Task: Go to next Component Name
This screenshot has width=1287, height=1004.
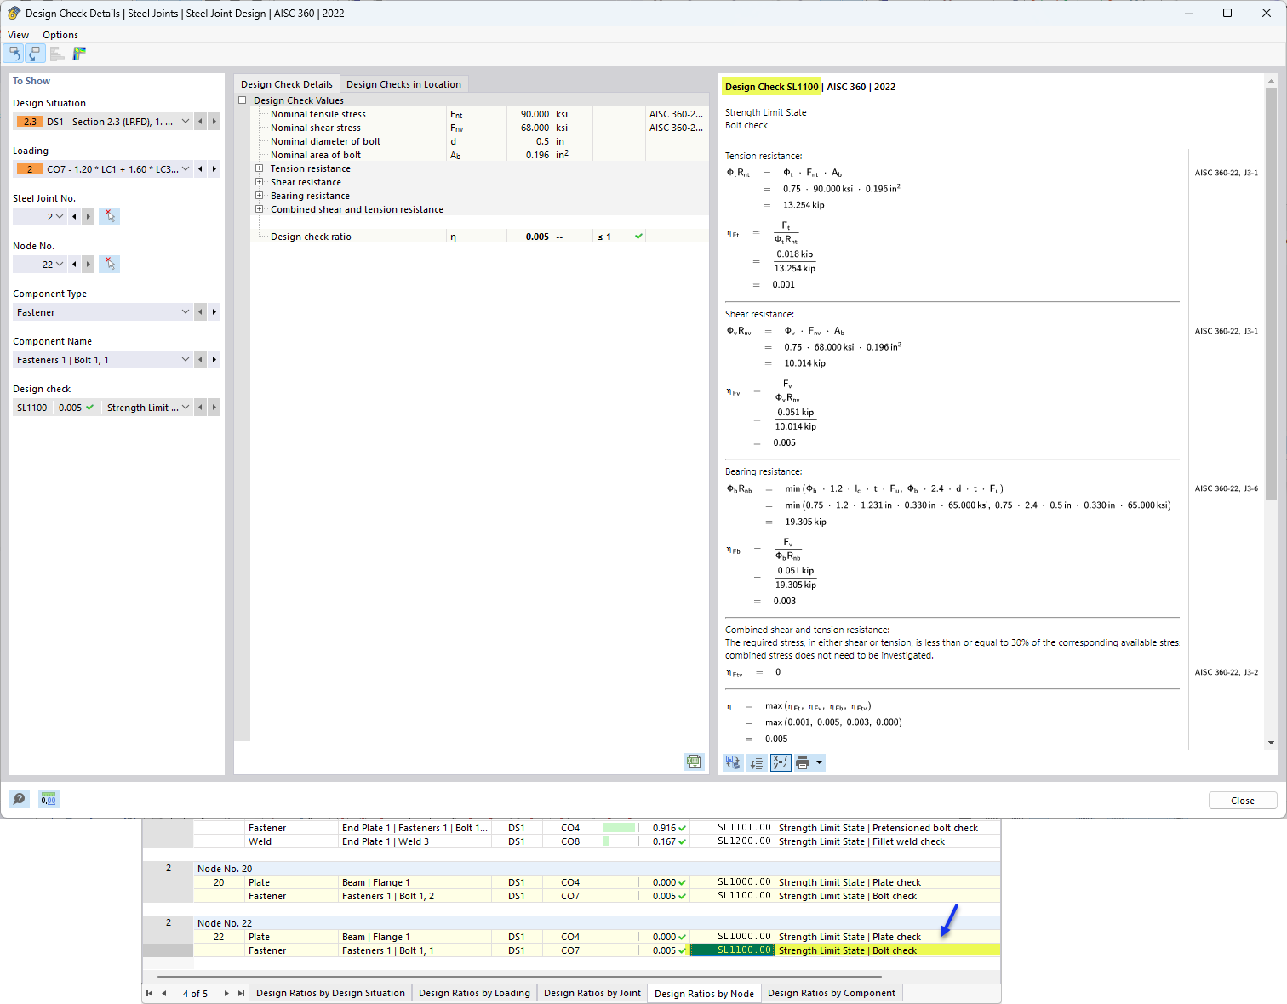Action: point(214,360)
